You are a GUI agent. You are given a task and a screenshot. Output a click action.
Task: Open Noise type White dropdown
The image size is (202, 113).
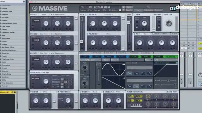pos(46,92)
